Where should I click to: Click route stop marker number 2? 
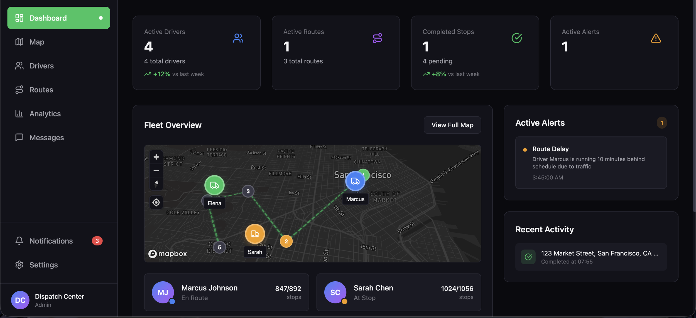pos(286,241)
